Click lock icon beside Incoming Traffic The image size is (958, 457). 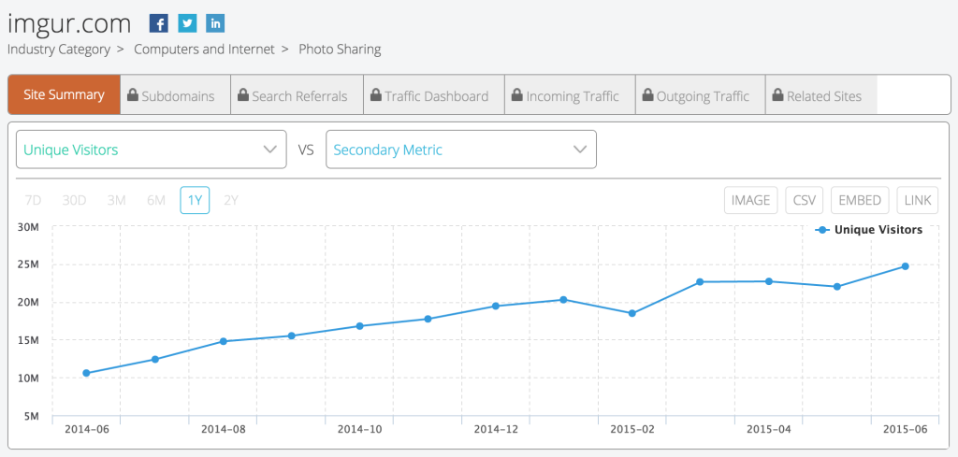(516, 95)
